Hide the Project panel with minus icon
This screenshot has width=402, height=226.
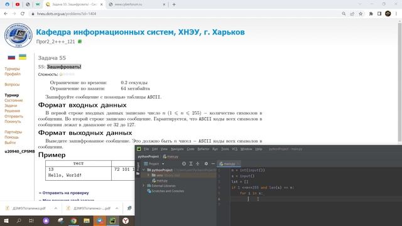click(x=213, y=164)
